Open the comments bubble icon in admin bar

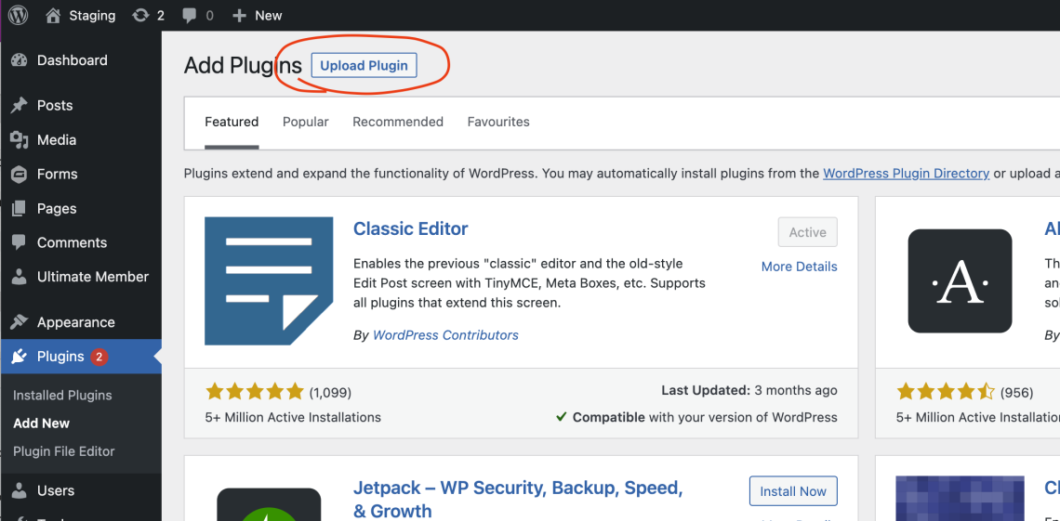(190, 16)
